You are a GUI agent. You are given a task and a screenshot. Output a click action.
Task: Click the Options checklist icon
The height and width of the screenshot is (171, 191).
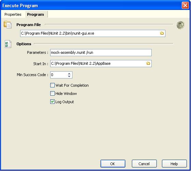(x=8, y=44)
